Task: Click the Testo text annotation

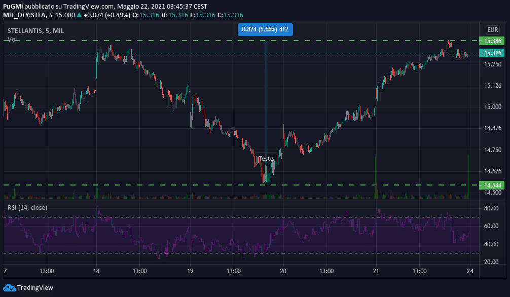Action: pos(266,159)
